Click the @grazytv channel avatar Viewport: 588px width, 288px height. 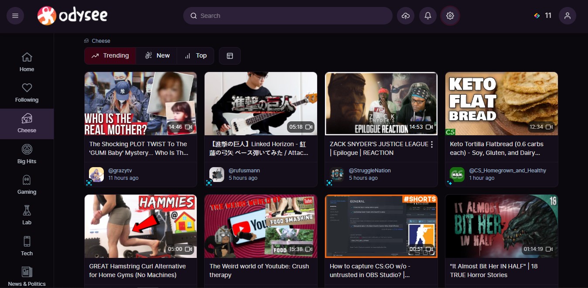[x=96, y=175]
